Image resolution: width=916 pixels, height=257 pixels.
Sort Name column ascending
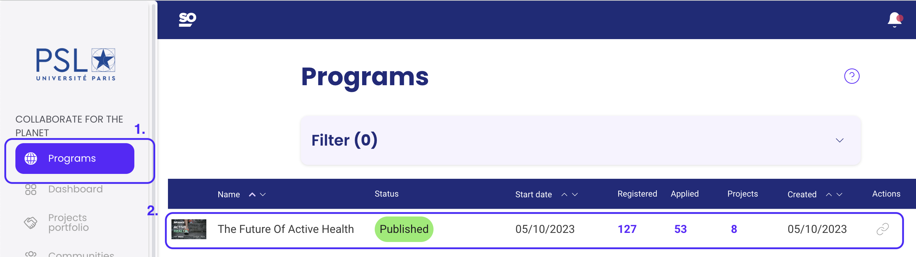pos(252,194)
